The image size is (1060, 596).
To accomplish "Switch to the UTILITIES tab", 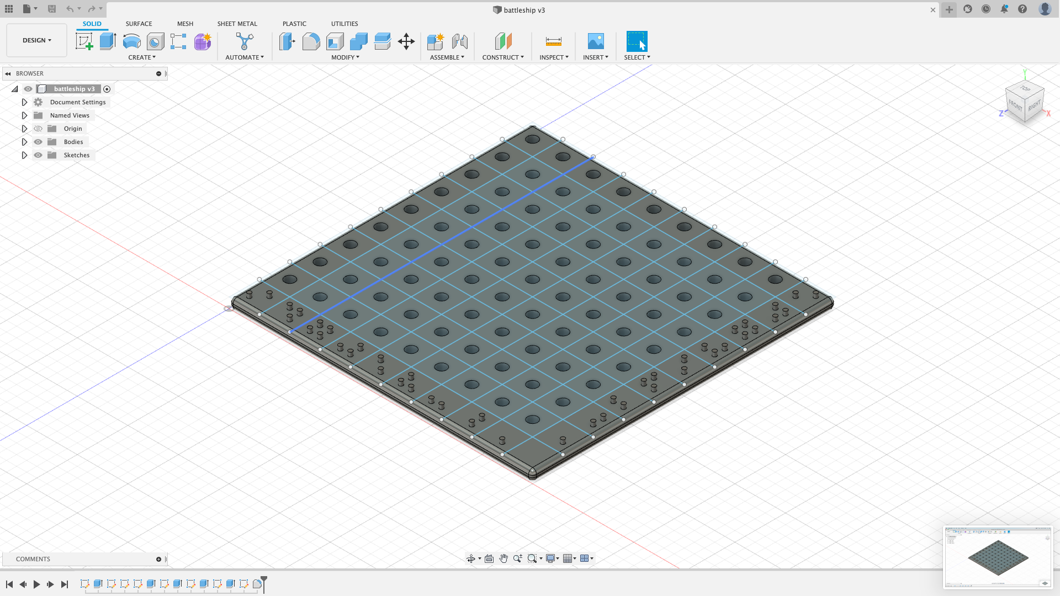I will 344,24.
